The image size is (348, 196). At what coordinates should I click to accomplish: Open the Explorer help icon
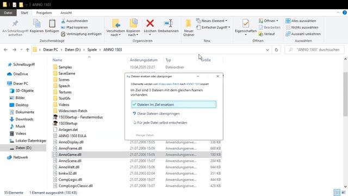344,13
